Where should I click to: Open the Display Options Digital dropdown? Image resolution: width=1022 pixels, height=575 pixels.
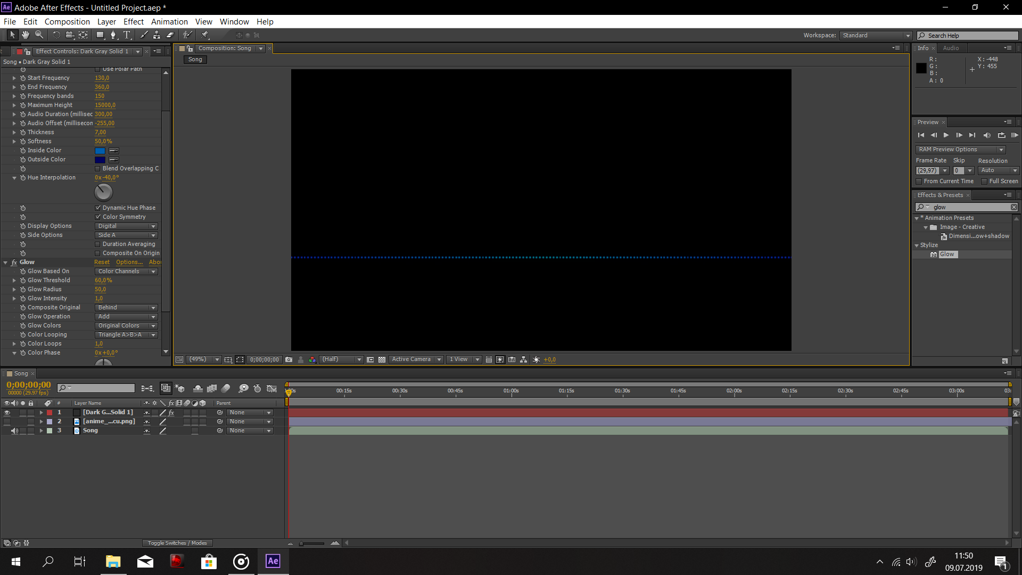tap(126, 226)
